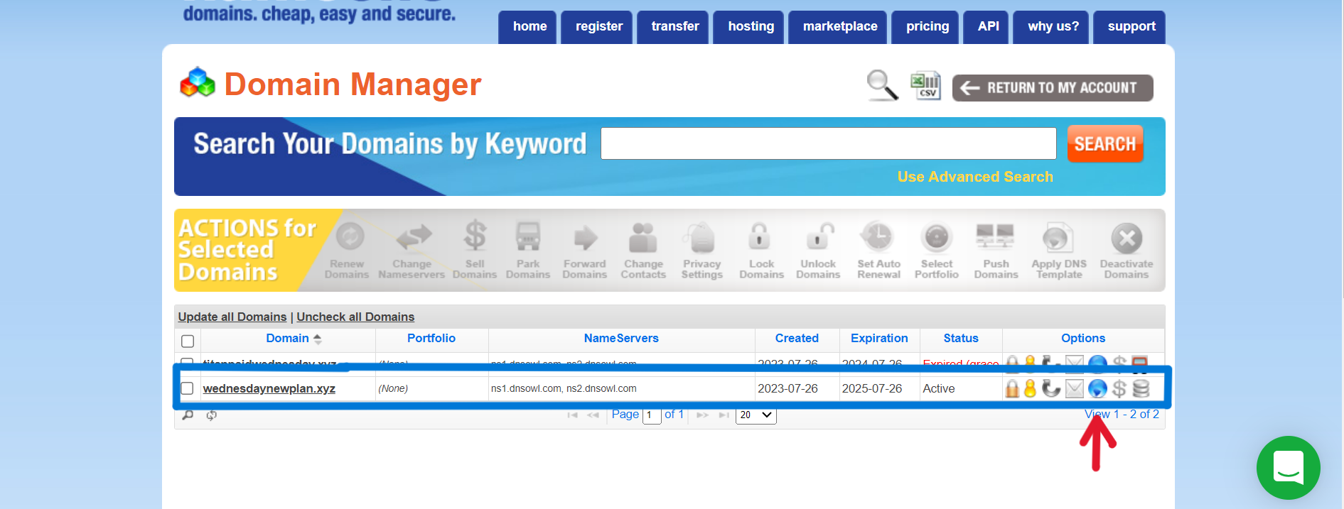Open the green chat widget

(1288, 468)
